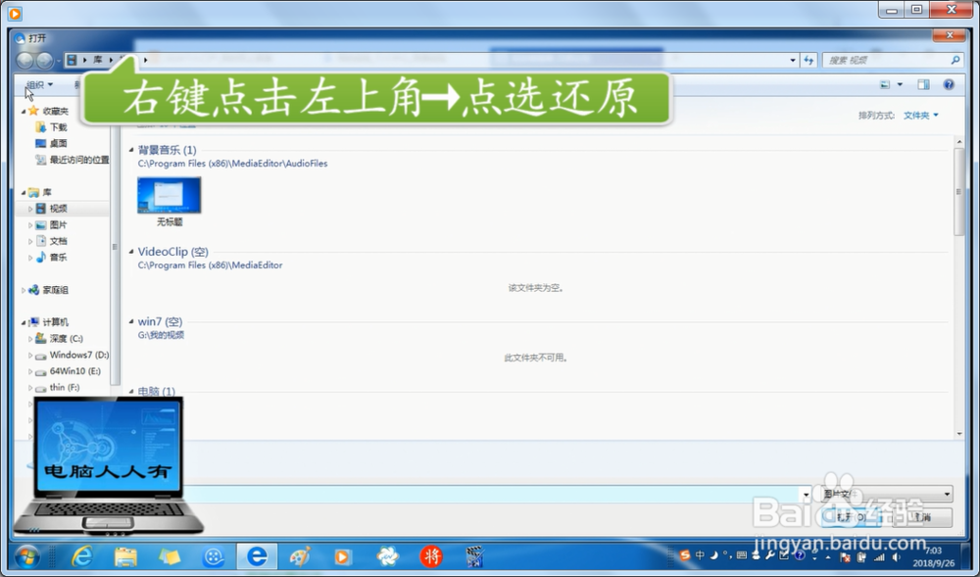Image resolution: width=980 pixels, height=577 pixels.
Task: Select 音乐 library in navigation pane
Action: pos(51,258)
